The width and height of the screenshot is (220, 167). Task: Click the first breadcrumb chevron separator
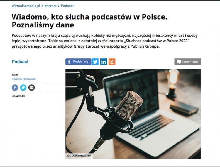pyautogui.click(x=42, y=6)
